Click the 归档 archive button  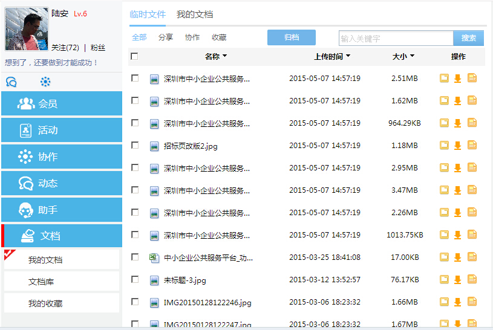coord(291,37)
